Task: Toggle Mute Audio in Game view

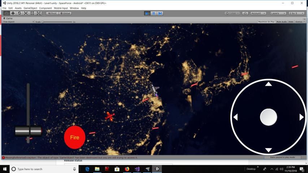Action: [x=282, y=22]
